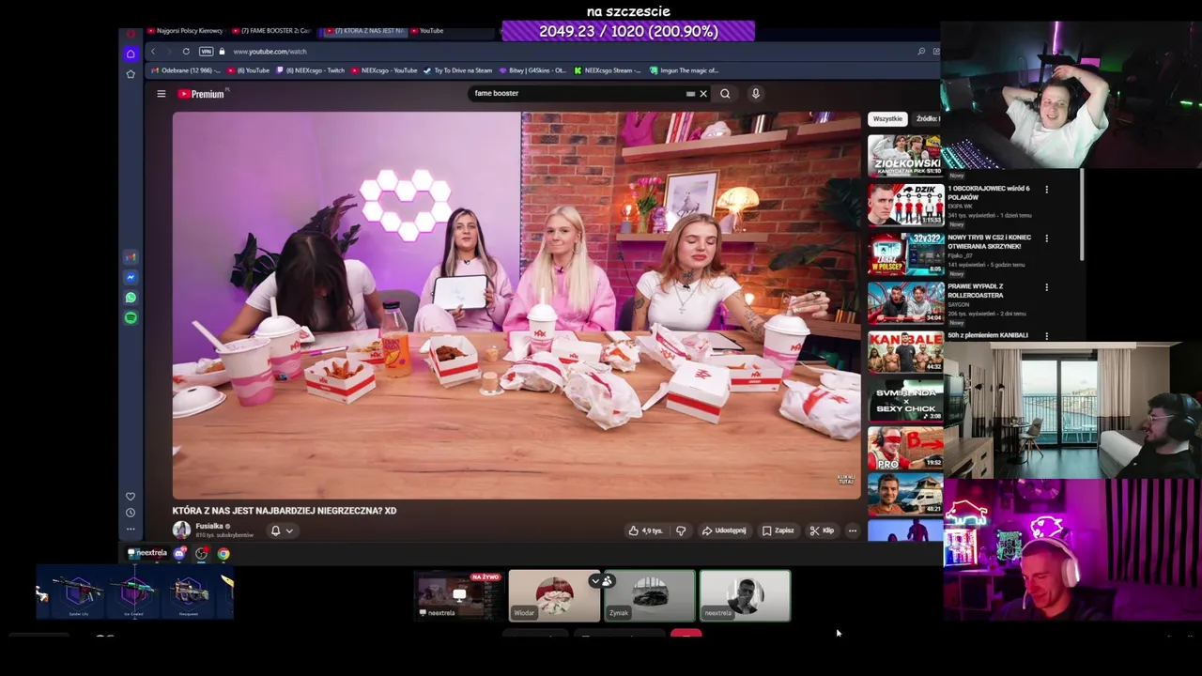
Task: Open options for 'PRAWIE WYPADŁ Z ROLLERCOASTERA'
Action: pos(1047,287)
